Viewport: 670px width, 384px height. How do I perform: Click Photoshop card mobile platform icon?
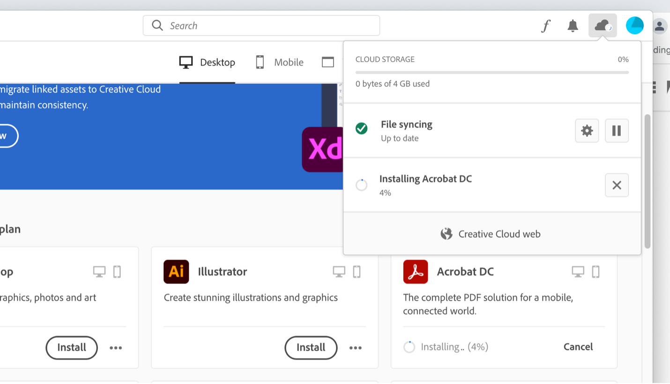click(x=117, y=272)
